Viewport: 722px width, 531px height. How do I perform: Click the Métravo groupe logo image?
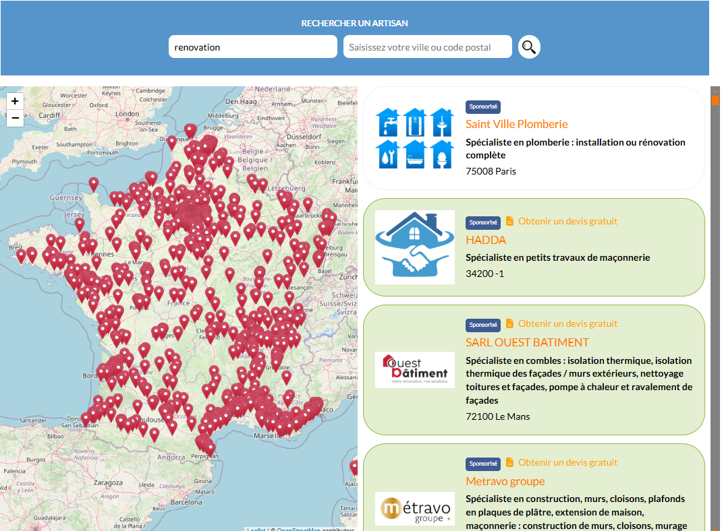(415, 509)
